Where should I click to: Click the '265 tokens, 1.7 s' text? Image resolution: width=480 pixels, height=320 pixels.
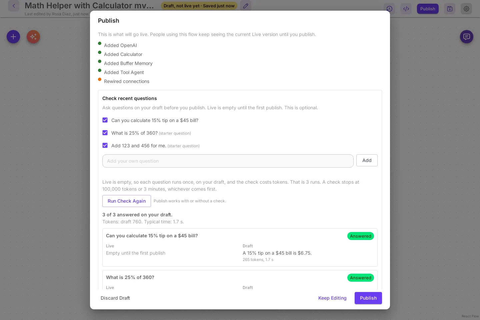(258, 260)
